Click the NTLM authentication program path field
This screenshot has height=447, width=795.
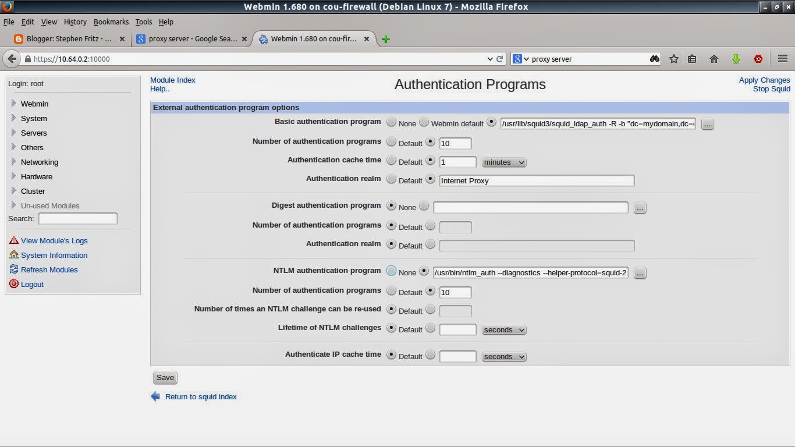coord(531,272)
